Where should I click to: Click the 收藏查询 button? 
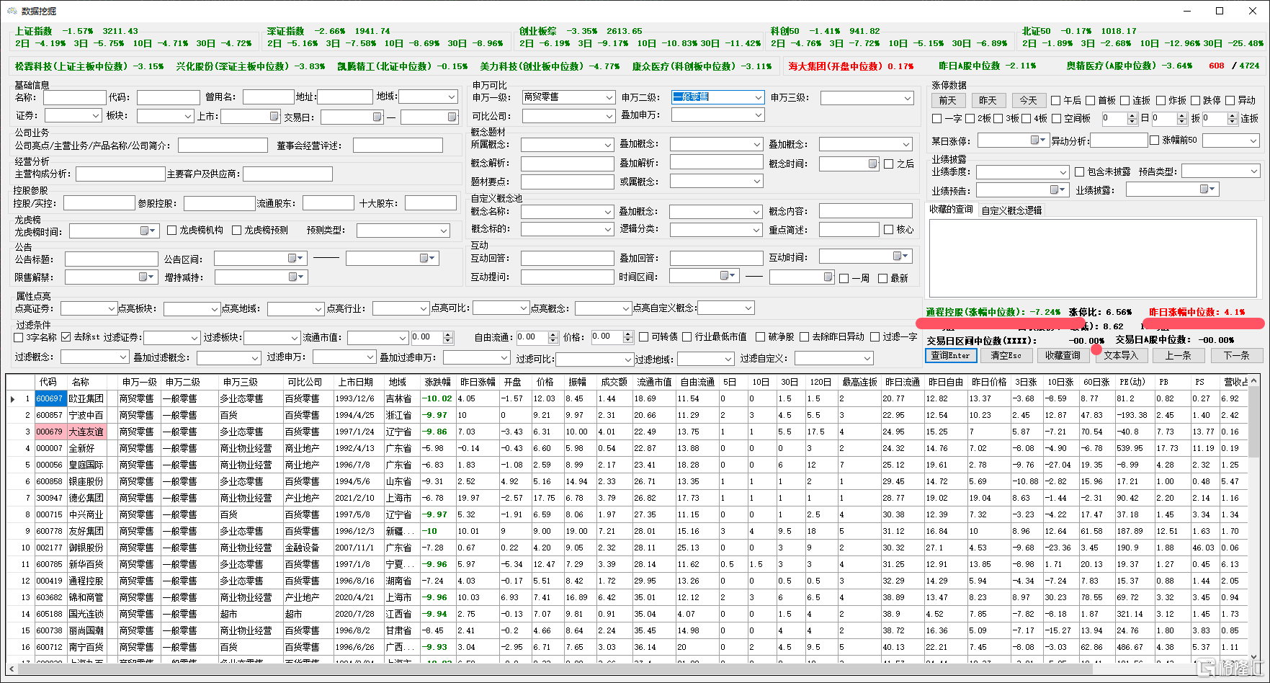1063,355
